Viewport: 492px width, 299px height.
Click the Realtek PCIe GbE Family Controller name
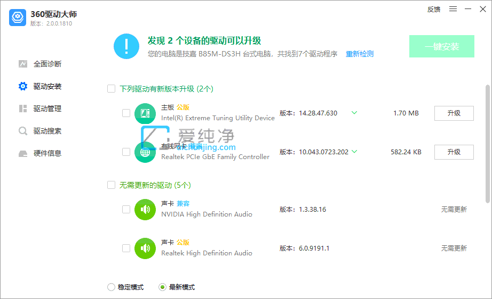click(215, 157)
